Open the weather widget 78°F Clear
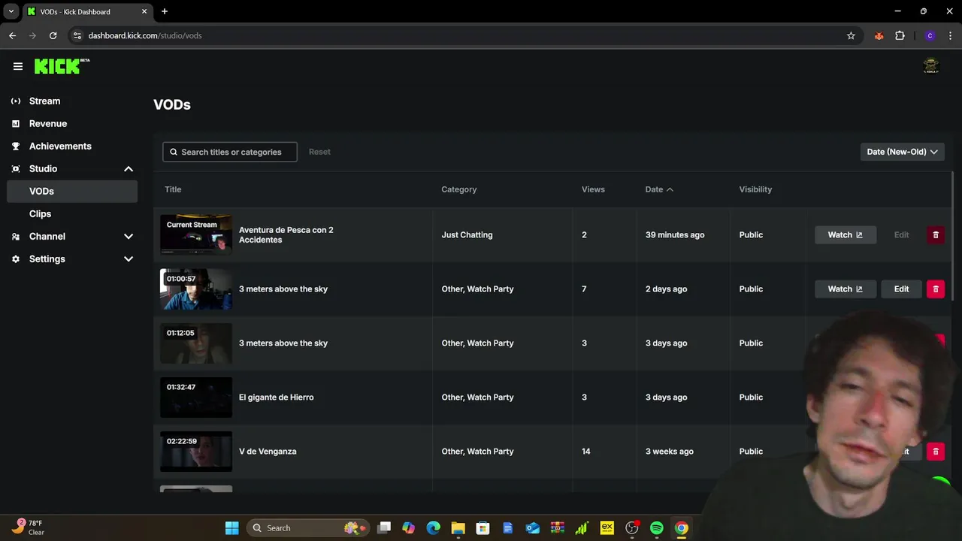 28,527
